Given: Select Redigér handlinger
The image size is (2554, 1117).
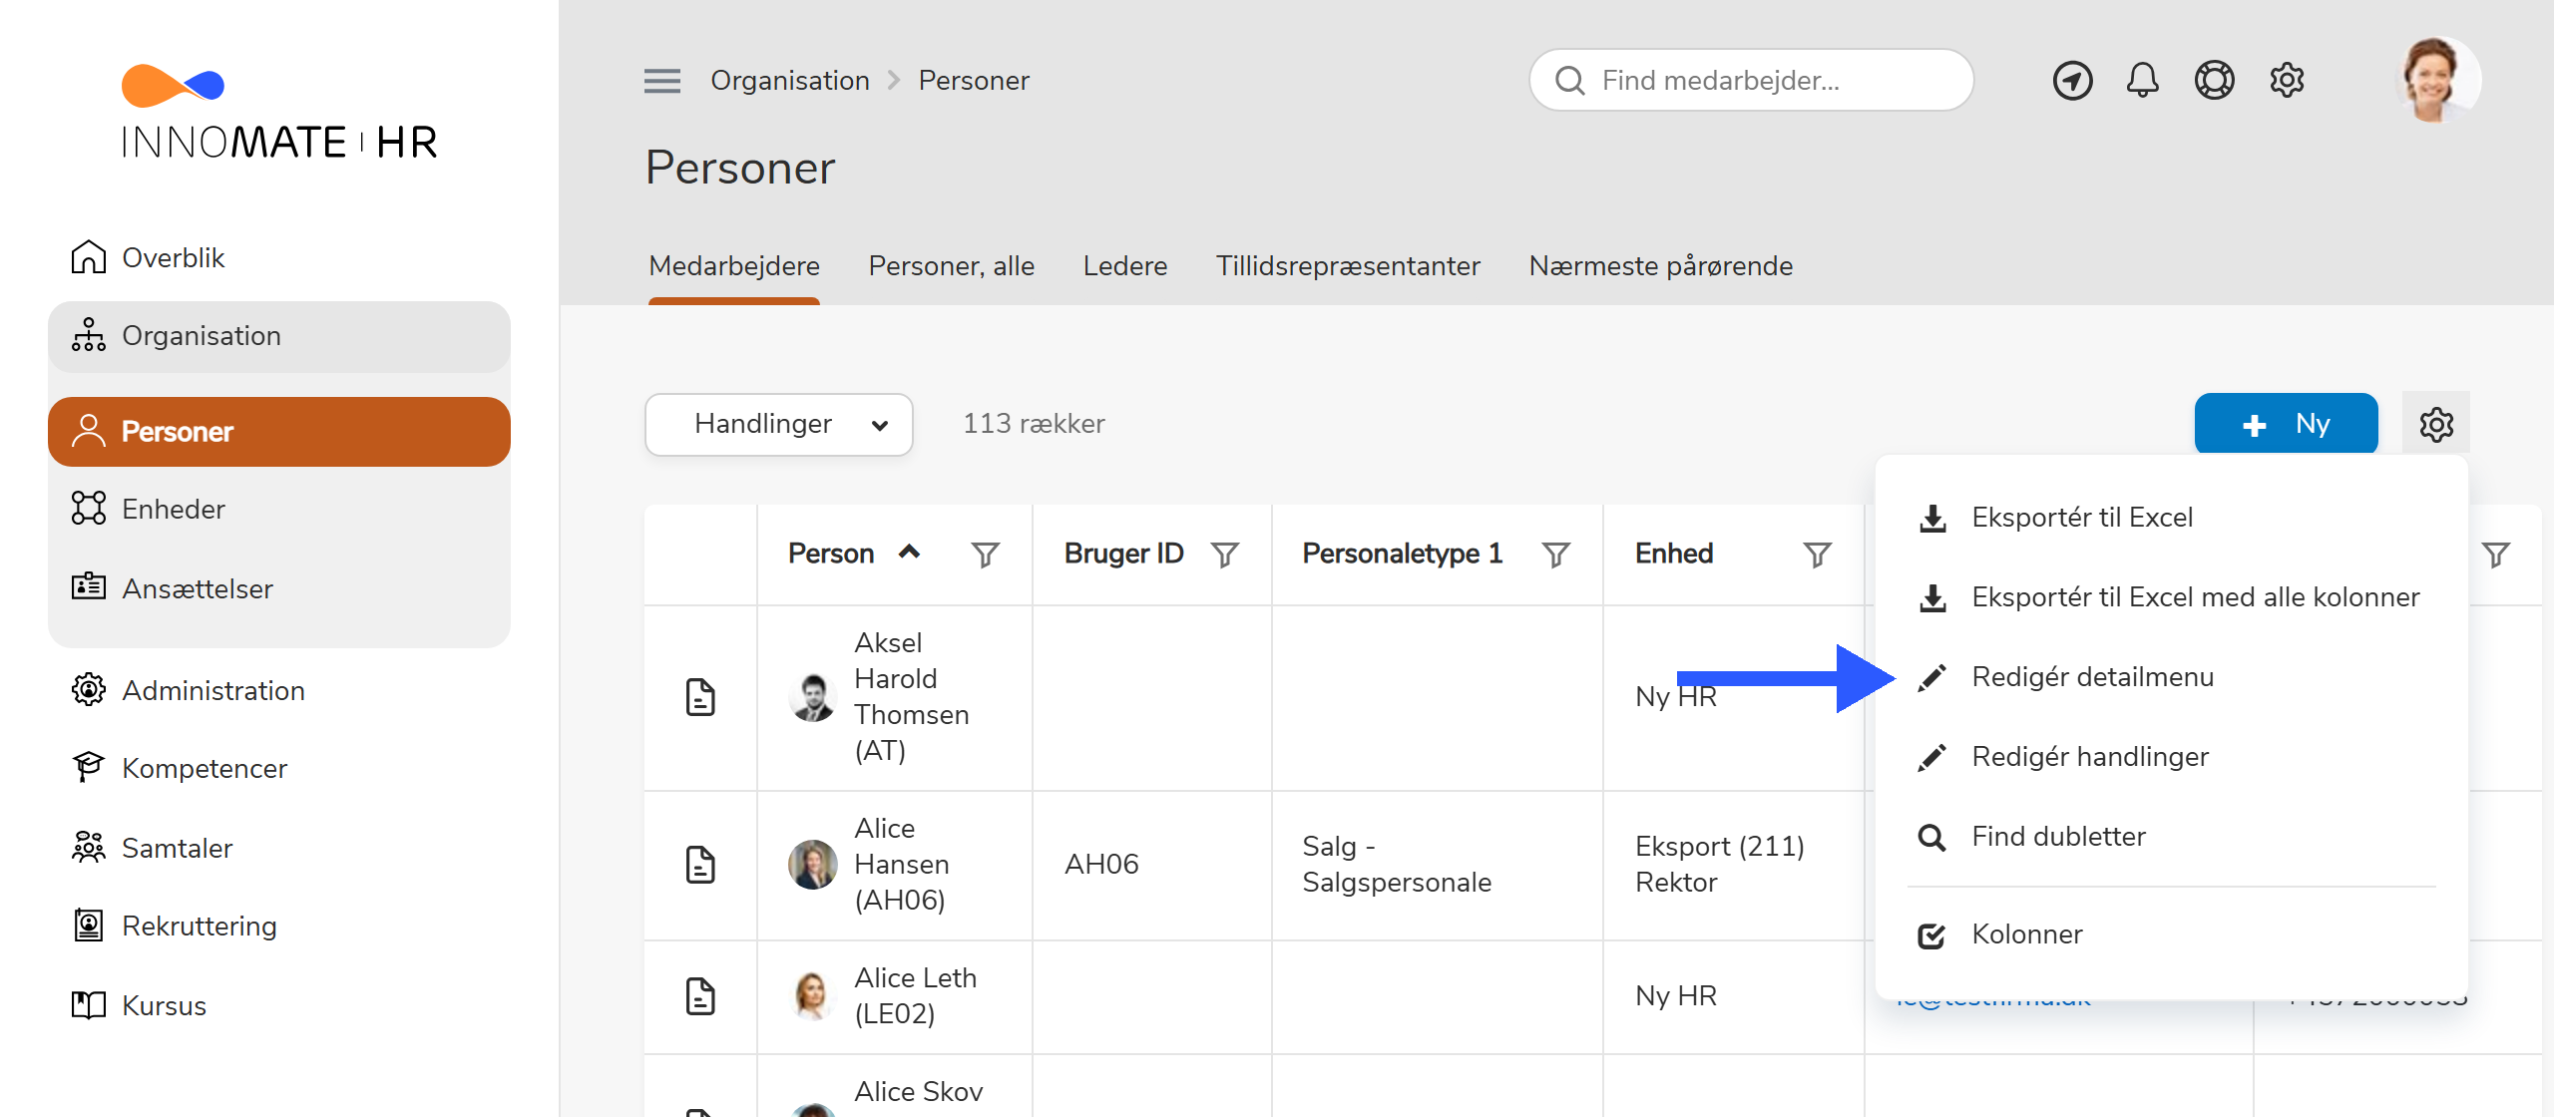Looking at the screenshot, I should coord(2172,757).
